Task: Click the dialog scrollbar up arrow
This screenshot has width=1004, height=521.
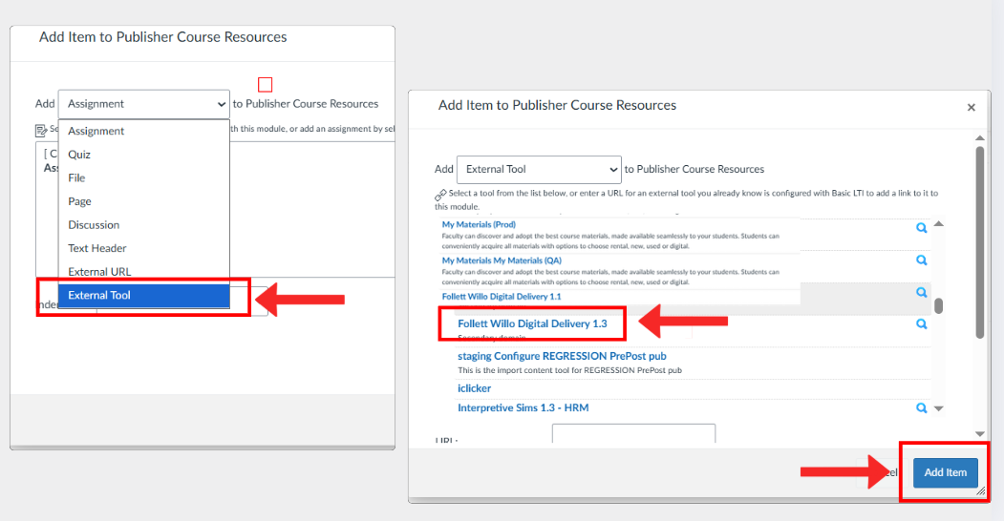Action: pyautogui.click(x=980, y=138)
